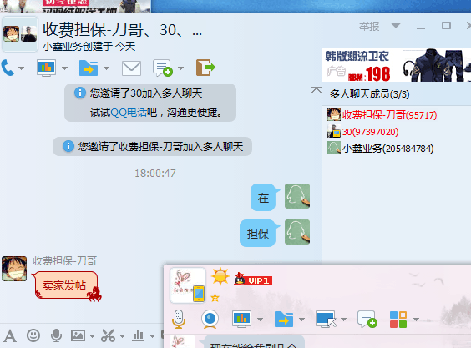
Task: Click the golden microphone icon in pink window
Action: click(179, 319)
